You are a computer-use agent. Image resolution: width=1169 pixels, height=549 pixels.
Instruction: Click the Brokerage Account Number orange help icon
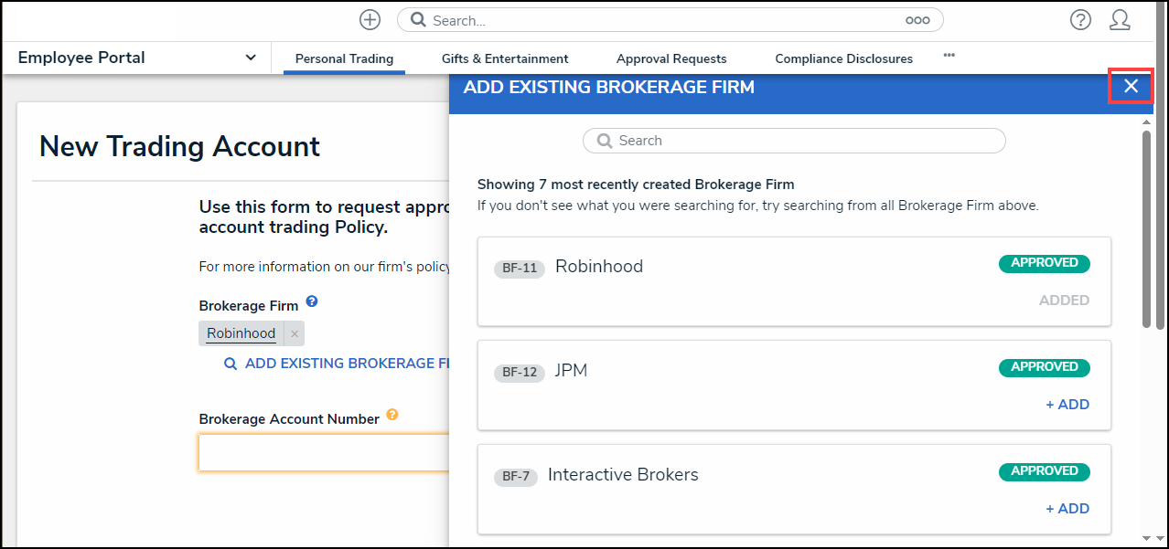[392, 415]
